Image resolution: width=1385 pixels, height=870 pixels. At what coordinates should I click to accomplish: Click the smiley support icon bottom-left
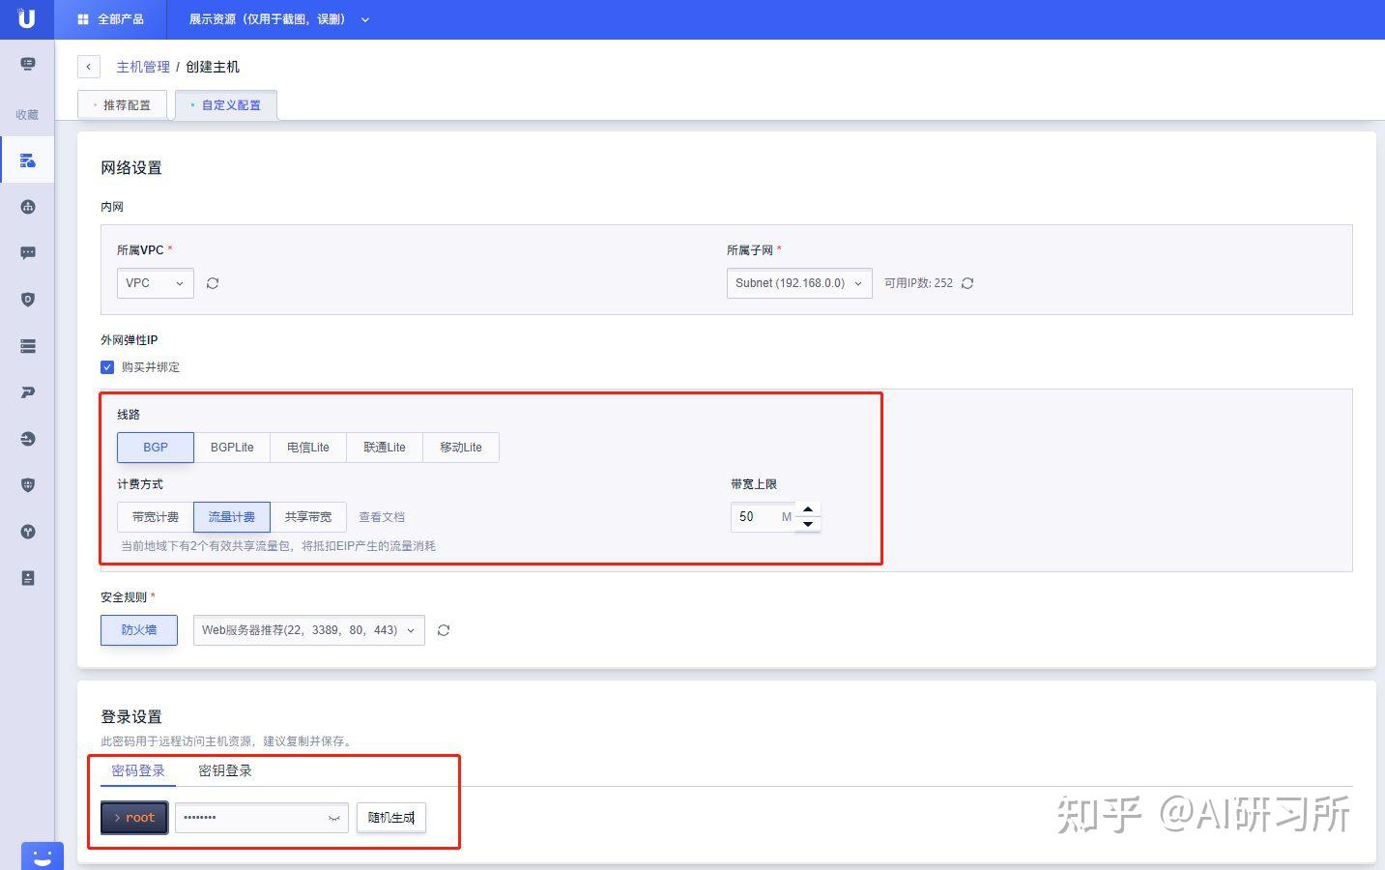(x=41, y=855)
